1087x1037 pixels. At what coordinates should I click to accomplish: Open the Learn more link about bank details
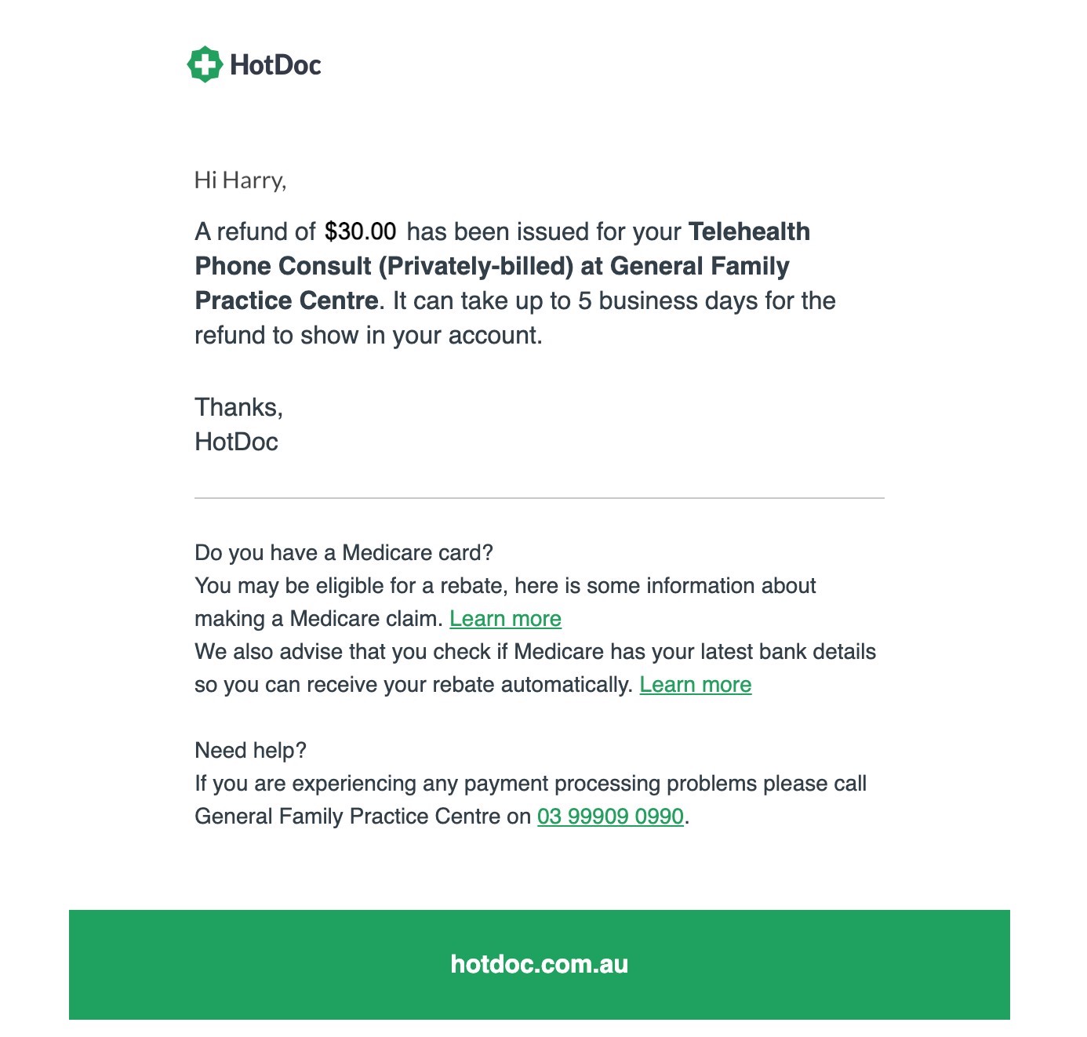(696, 685)
